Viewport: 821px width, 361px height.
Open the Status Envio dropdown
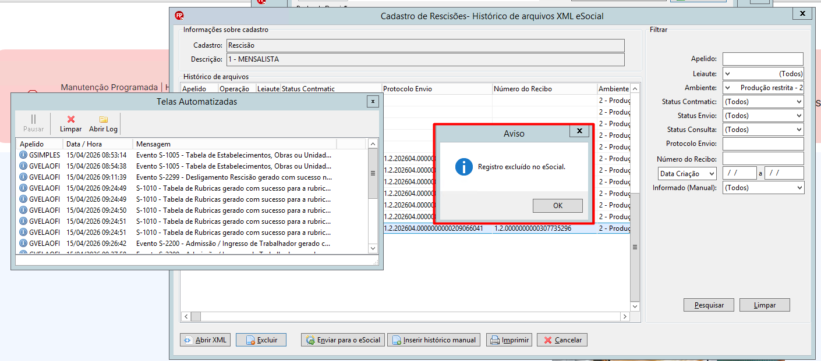(x=763, y=116)
